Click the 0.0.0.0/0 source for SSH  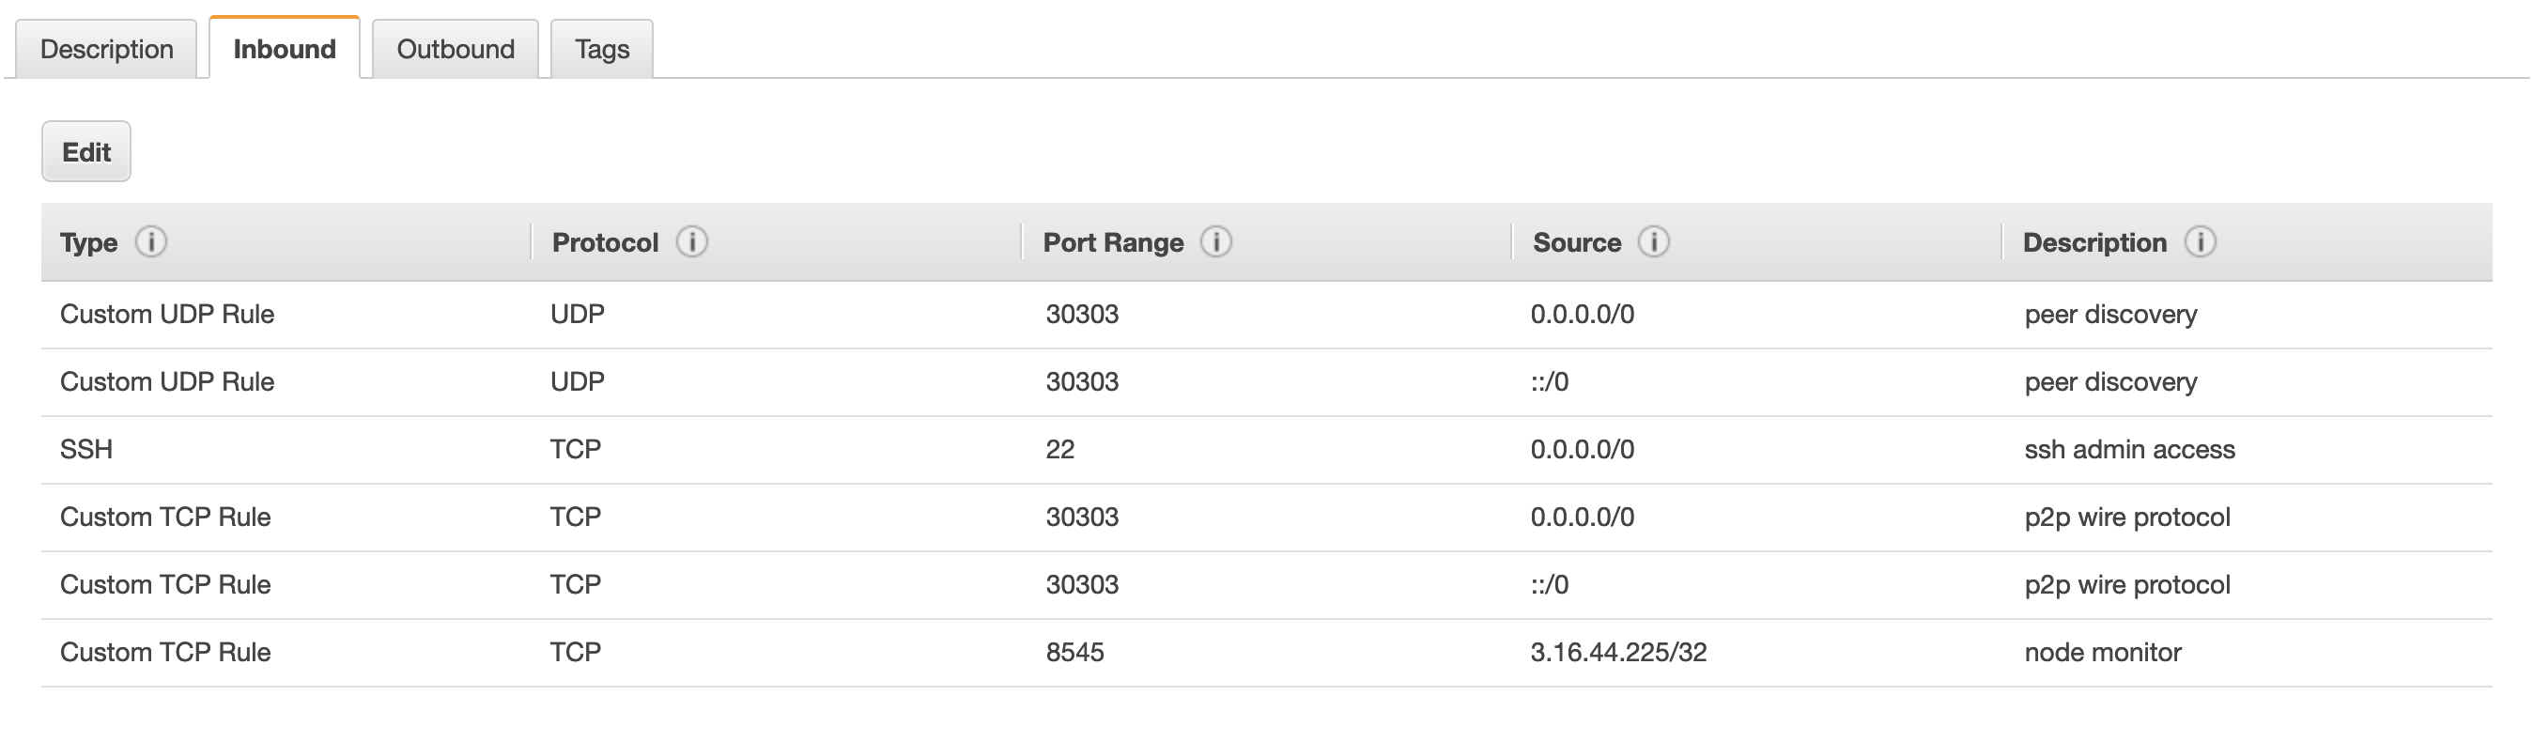click(1581, 449)
